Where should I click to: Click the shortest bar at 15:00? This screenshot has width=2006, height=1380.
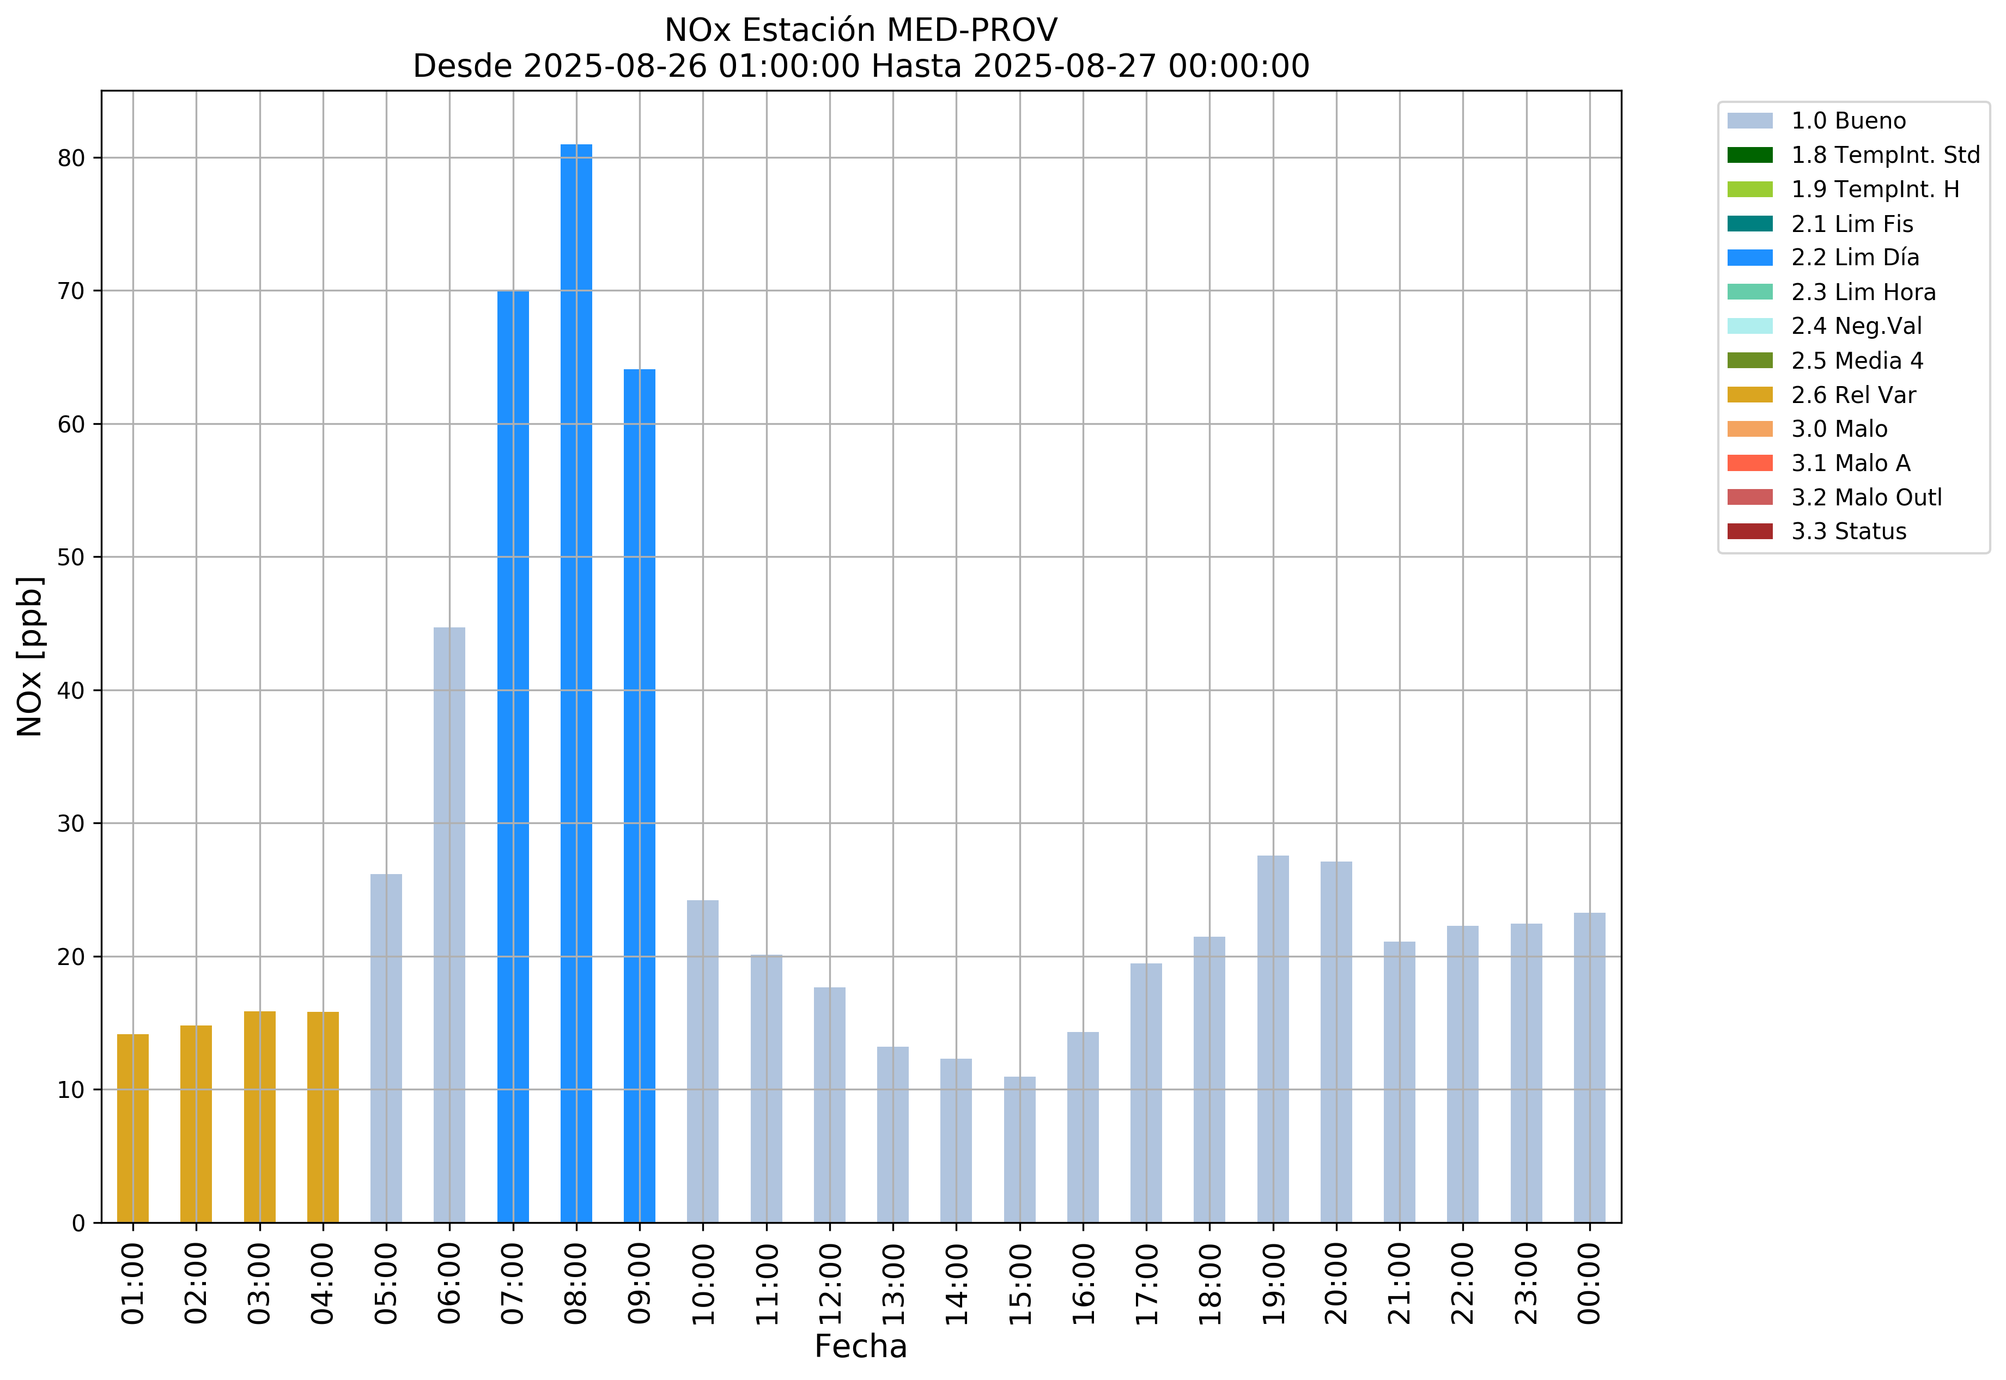(x=1019, y=1150)
